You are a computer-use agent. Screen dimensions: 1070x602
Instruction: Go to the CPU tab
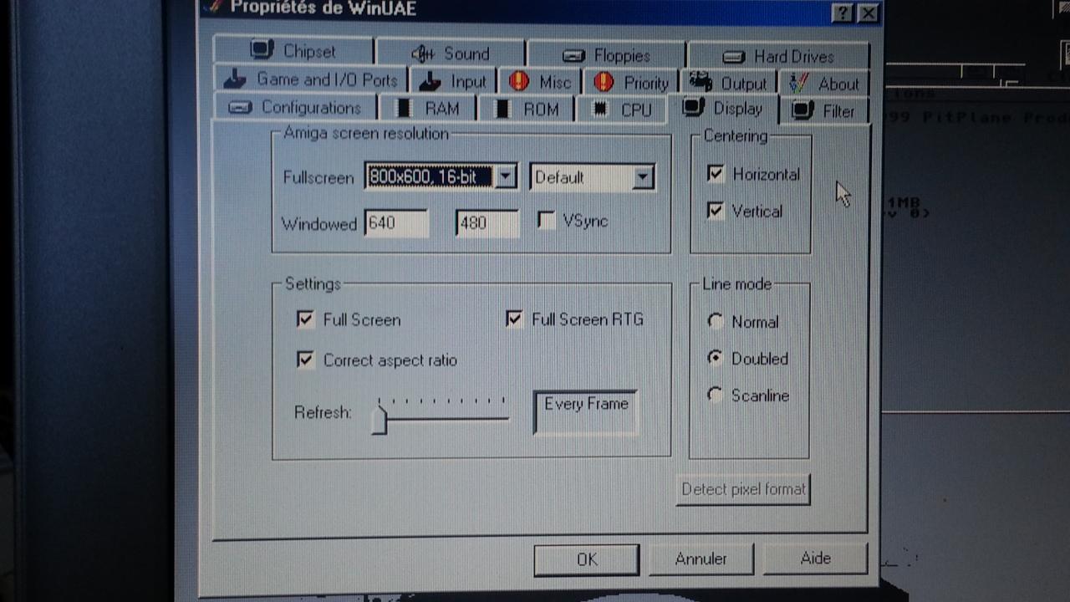[621, 110]
